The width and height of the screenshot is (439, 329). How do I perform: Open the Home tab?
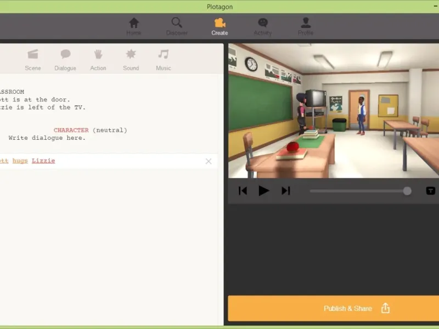tap(133, 26)
